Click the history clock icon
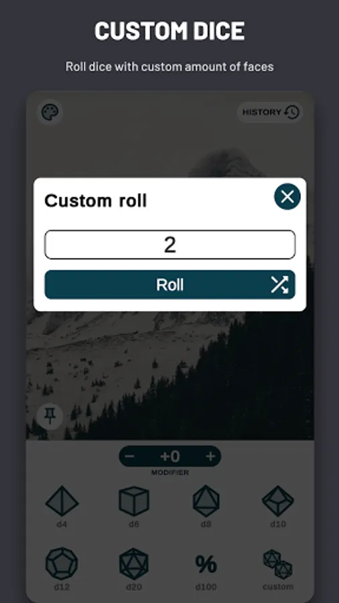Image resolution: width=339 pixels, height=603 pixels. tap(291, 113)
